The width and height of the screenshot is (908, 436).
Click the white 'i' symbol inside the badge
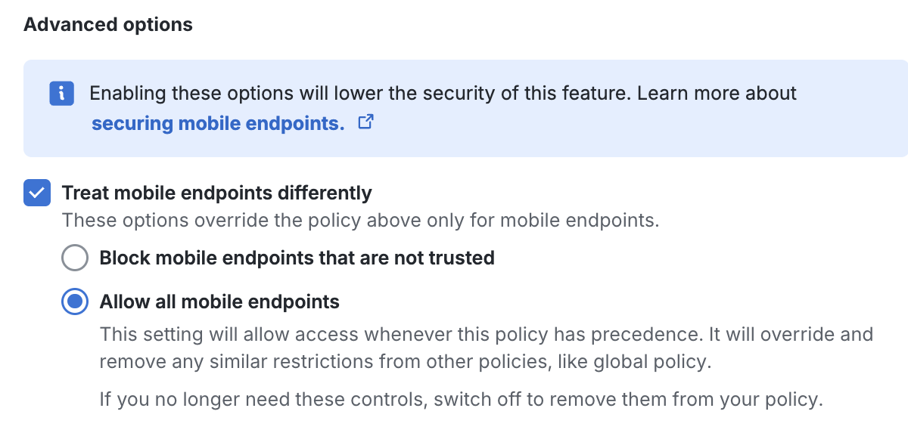click(61, 94)
